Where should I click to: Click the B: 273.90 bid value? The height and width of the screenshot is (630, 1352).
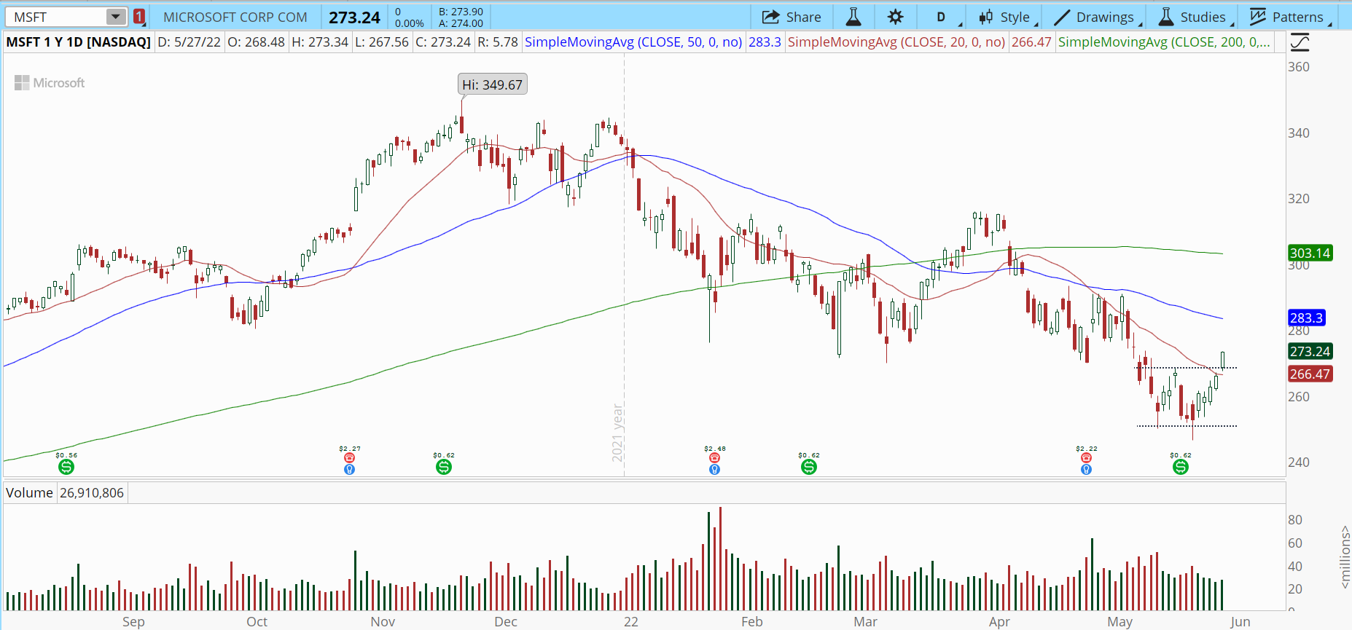(x=461, y=12)
